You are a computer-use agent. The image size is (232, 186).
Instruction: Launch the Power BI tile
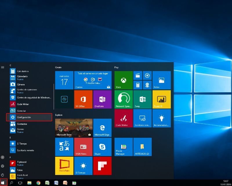(162, 99)
